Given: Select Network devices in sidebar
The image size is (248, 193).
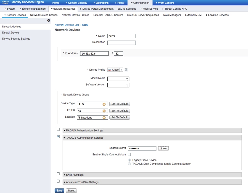Looking at the screenshot, I should point(25,26).
